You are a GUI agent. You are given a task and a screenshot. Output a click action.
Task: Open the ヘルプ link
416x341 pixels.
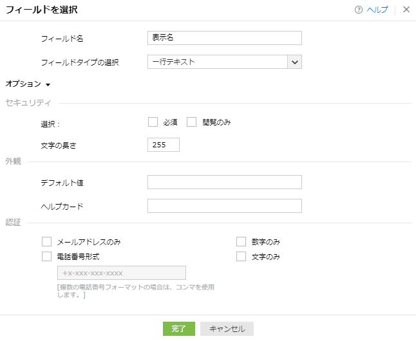coord(377,10)
